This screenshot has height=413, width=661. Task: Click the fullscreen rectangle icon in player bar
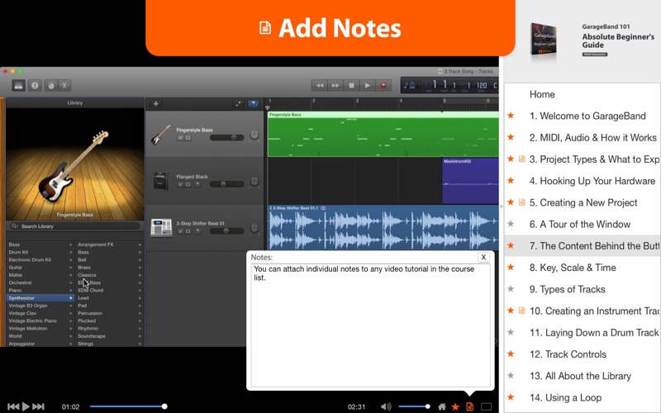tap(487, 406)
